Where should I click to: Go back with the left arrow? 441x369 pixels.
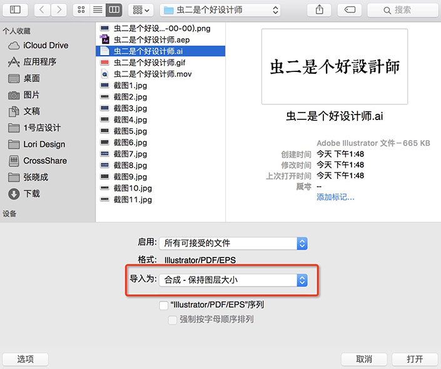[42, 10]
